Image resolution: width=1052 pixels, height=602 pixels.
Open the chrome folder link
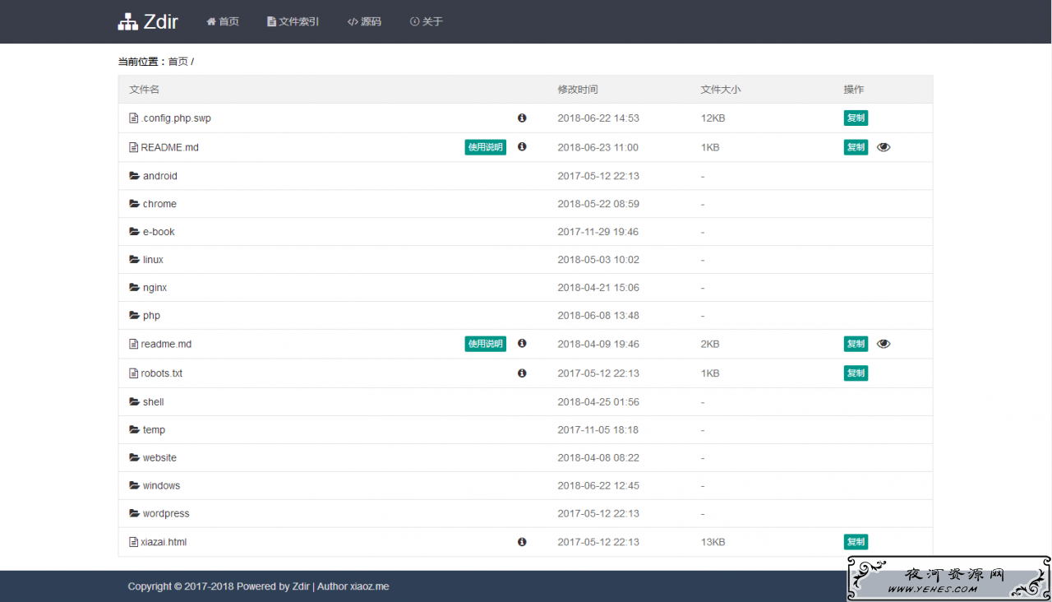point(159,204)
